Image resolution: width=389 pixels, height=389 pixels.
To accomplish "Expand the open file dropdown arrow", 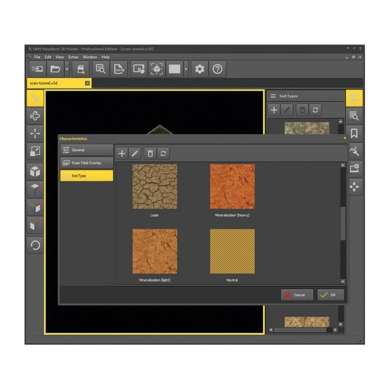I will [x=67, y=69].
